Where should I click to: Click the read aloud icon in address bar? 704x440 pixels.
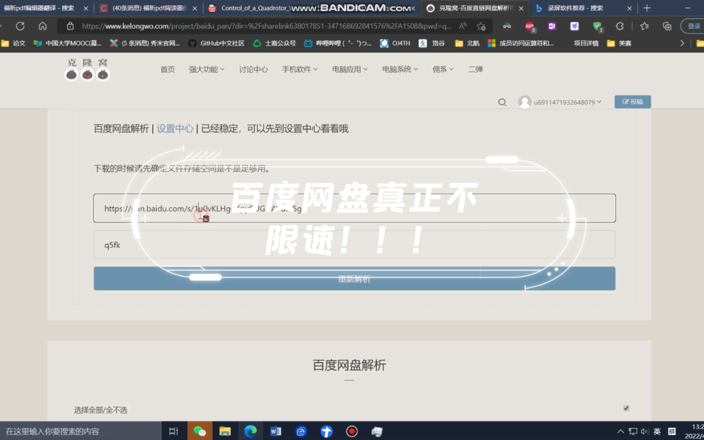(x=463, y=26)
